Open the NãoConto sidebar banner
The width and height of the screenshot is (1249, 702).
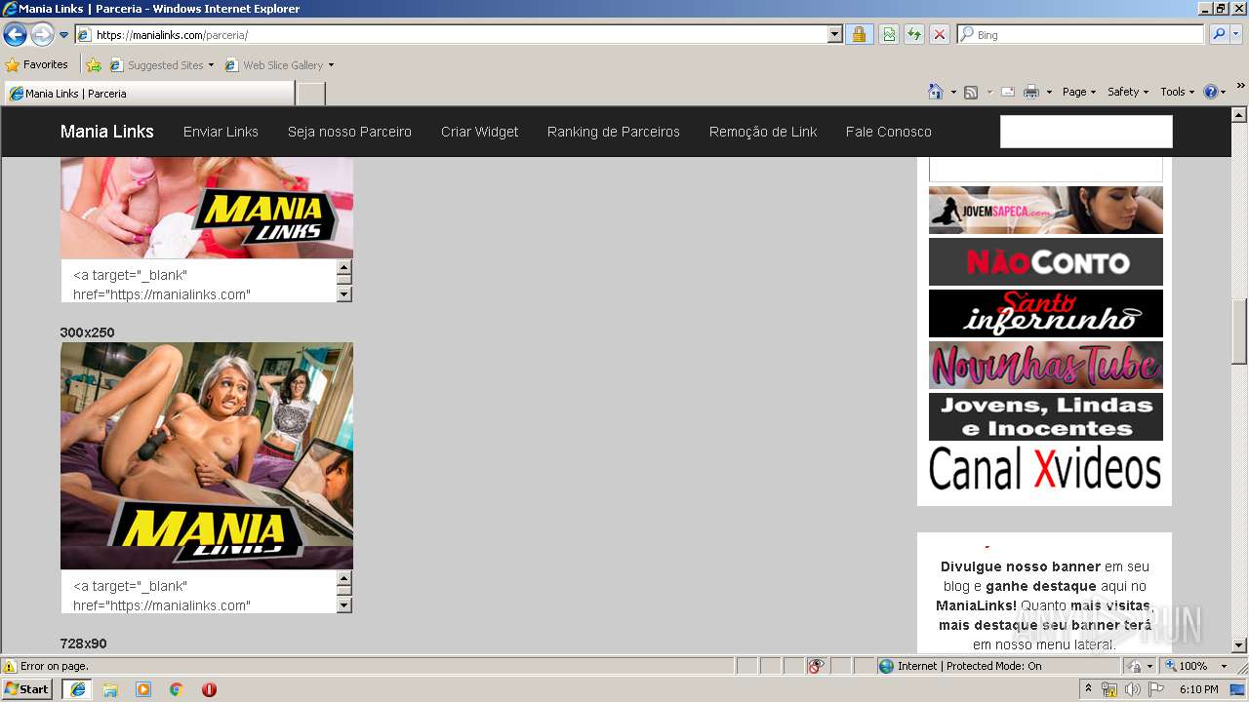coord(1046,261)
